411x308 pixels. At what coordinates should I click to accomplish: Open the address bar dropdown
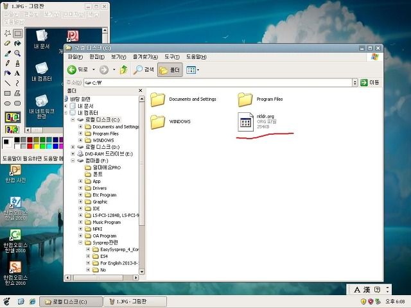(354, 83)
